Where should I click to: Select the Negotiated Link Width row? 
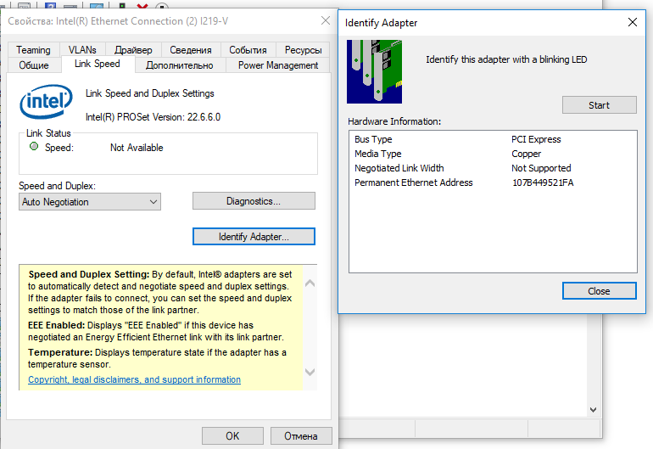pyautogui.click(x=493, y=168)
